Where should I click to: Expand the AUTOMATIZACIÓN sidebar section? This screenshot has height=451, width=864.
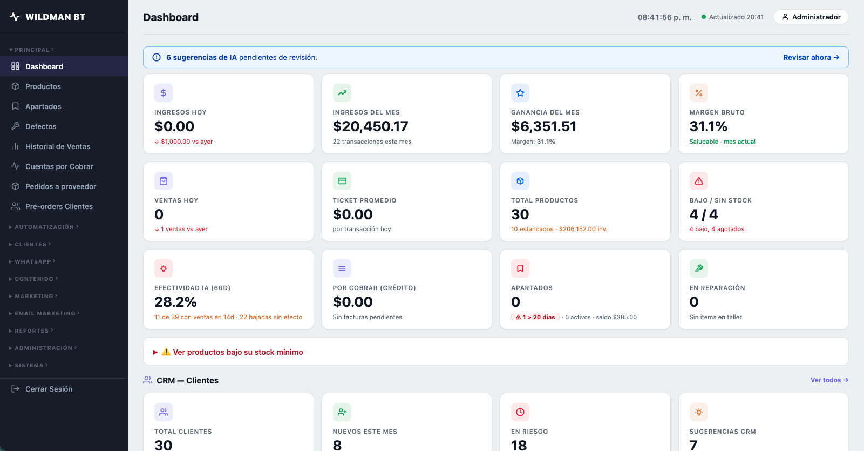[44, 227]
